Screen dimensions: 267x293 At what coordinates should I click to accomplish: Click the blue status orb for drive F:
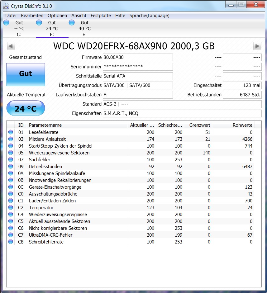[39, 22]
